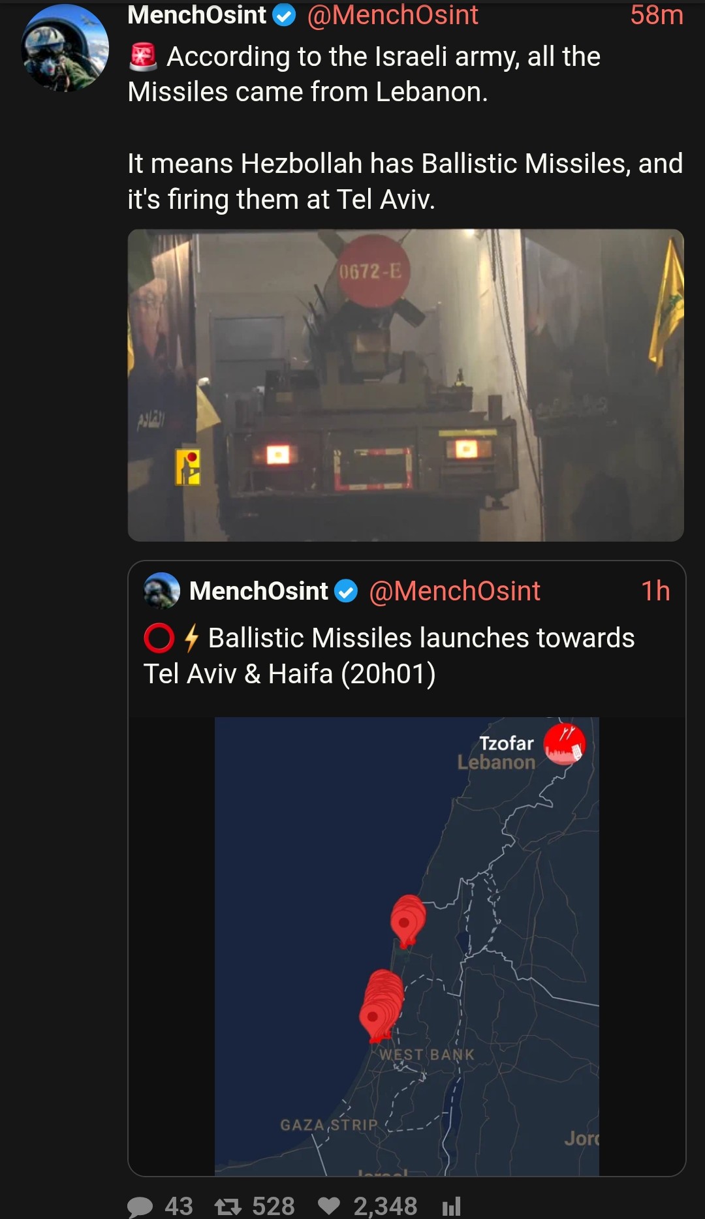Open the rocket launcher truck photo

405,385
